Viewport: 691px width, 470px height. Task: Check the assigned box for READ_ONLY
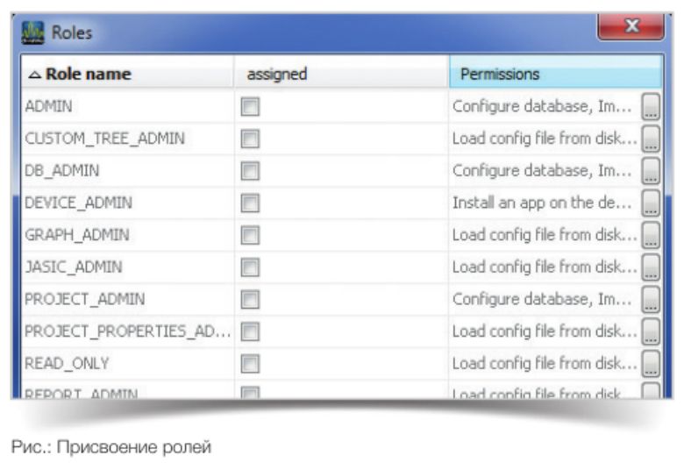coord(251,364)
